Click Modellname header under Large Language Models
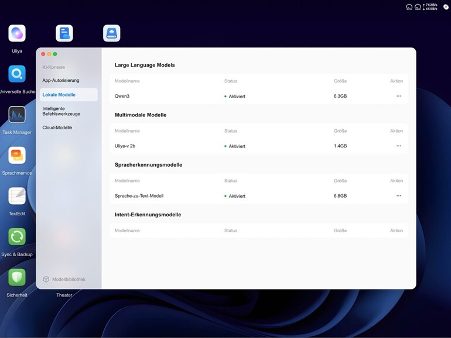This screenshot has width=451, height=338. pyautogui.click(x=127, y=81)
